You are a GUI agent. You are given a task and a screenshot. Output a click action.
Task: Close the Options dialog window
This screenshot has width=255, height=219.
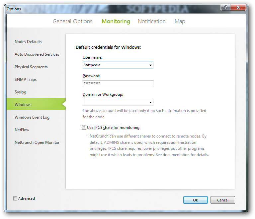tap(238, 7)
